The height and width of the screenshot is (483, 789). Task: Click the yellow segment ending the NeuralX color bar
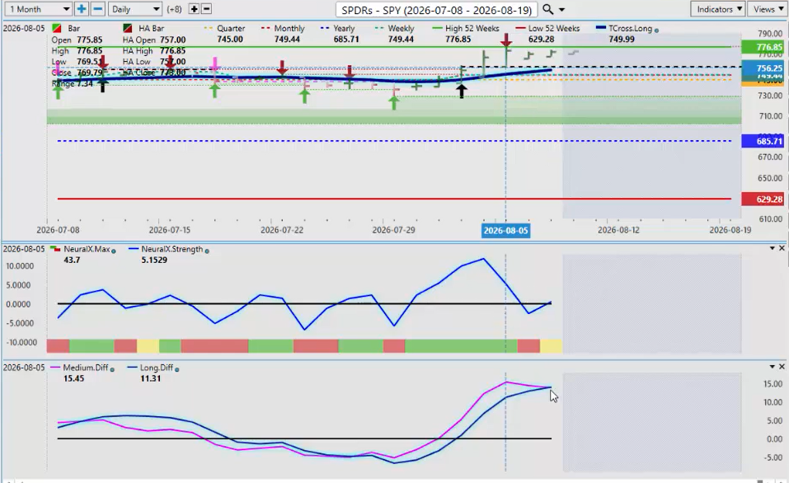551,345
